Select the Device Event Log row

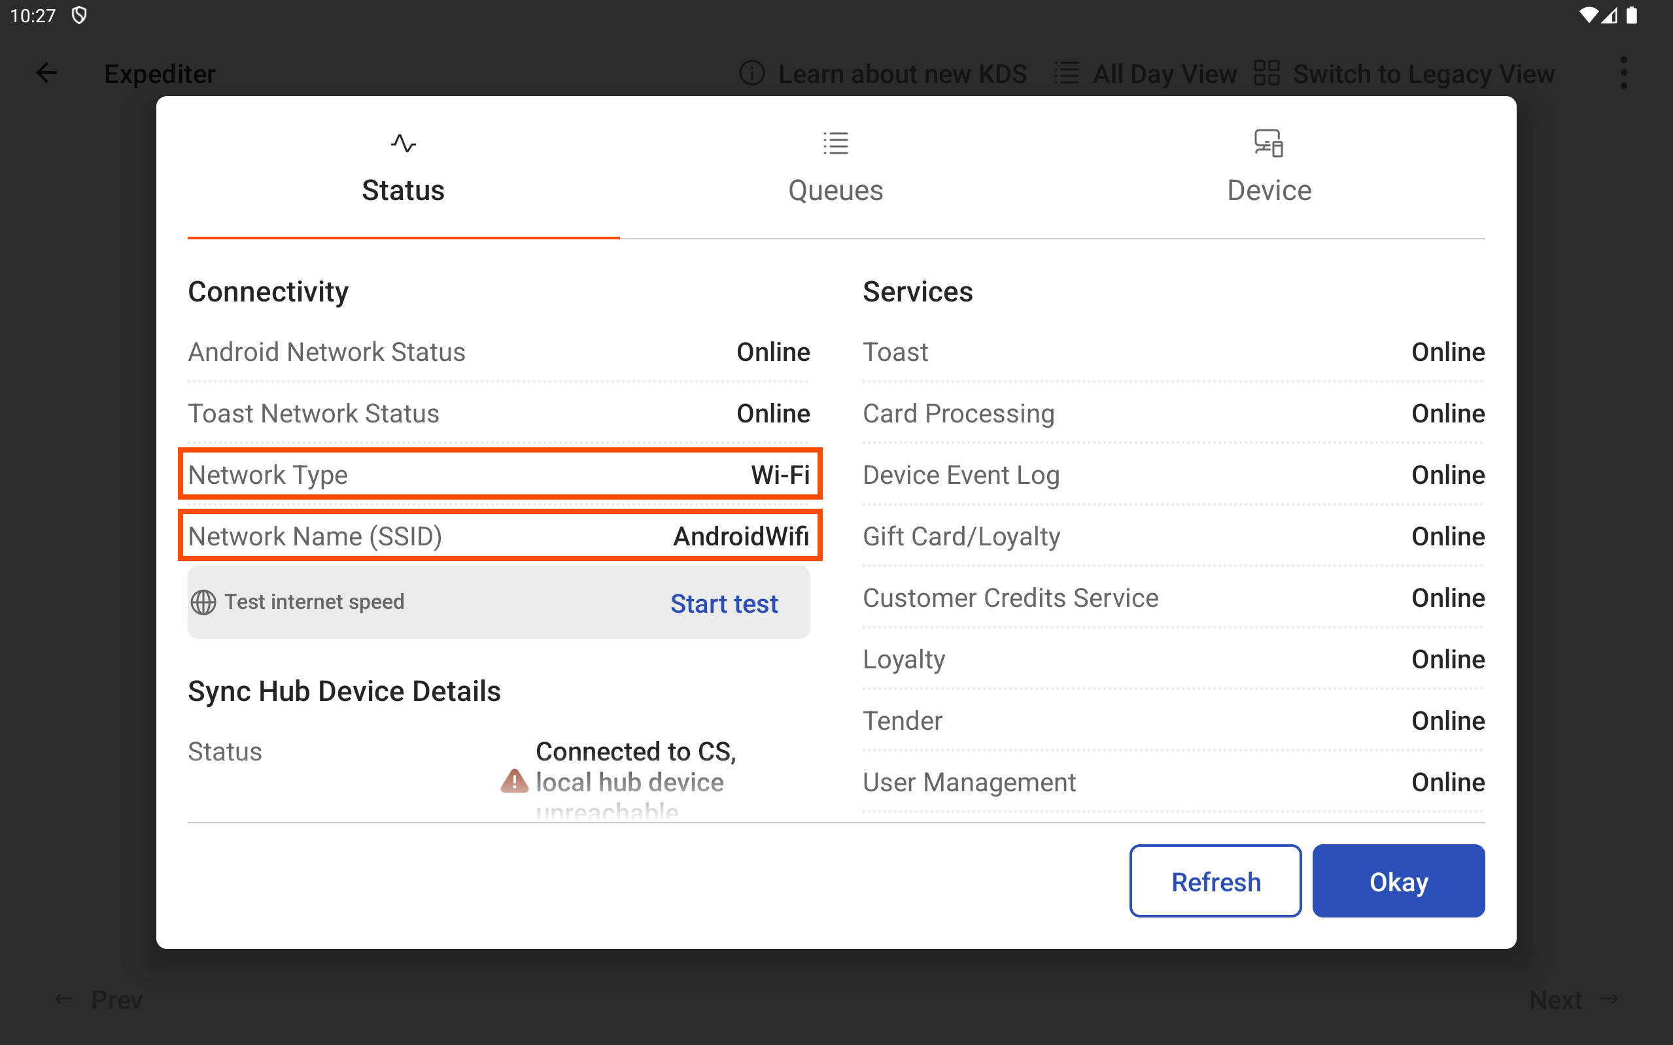[1173, 475]
